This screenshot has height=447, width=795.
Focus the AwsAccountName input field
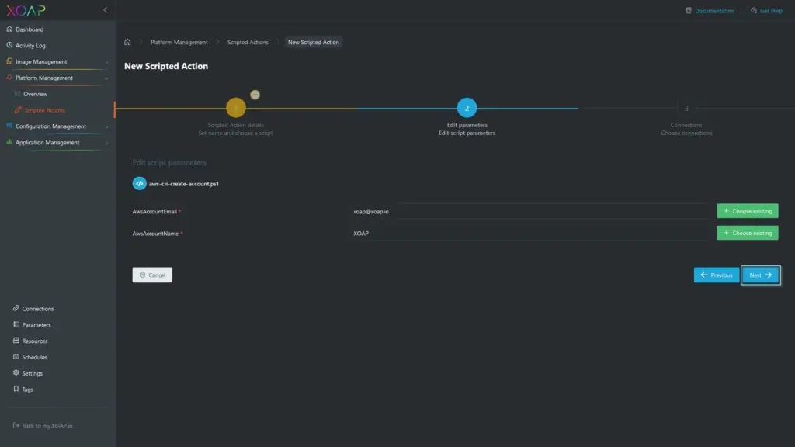click(530, 233)
